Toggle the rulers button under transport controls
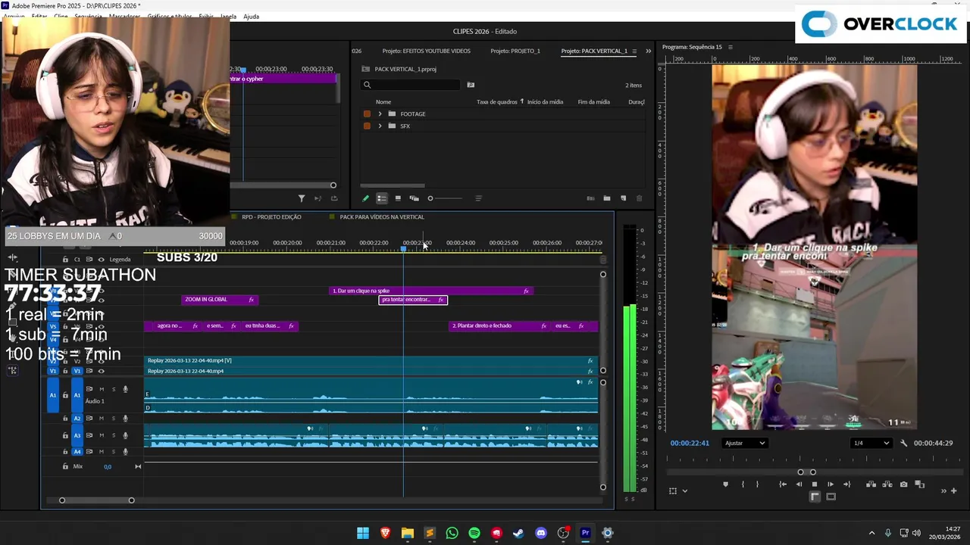This screenshot has height=545, width=970. pyautogui.click(x=815, y=497)
